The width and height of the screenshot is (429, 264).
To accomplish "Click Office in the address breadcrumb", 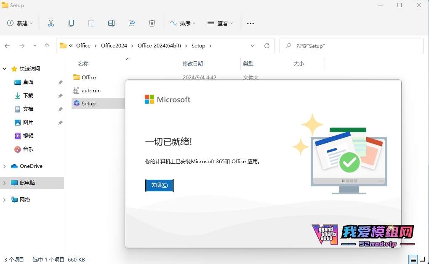I will point(83,46).
